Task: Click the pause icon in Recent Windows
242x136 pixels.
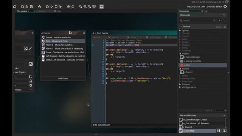Action: click(219, 131)
